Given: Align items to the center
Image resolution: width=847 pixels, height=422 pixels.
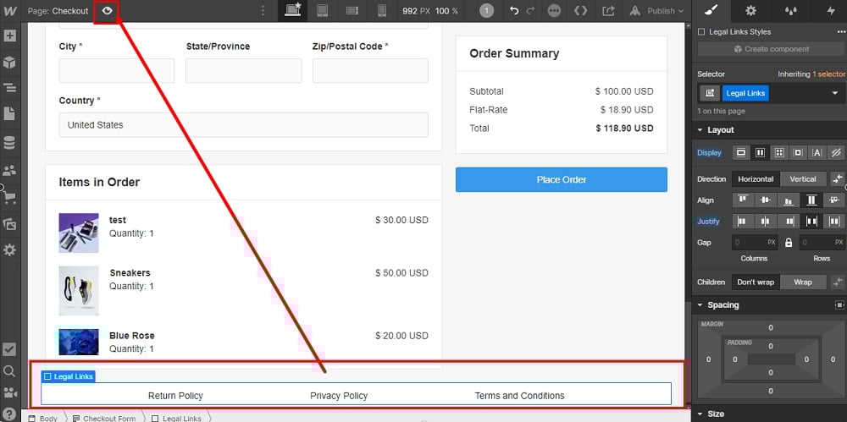Looking at the screenshot, I should click(766, 200).
